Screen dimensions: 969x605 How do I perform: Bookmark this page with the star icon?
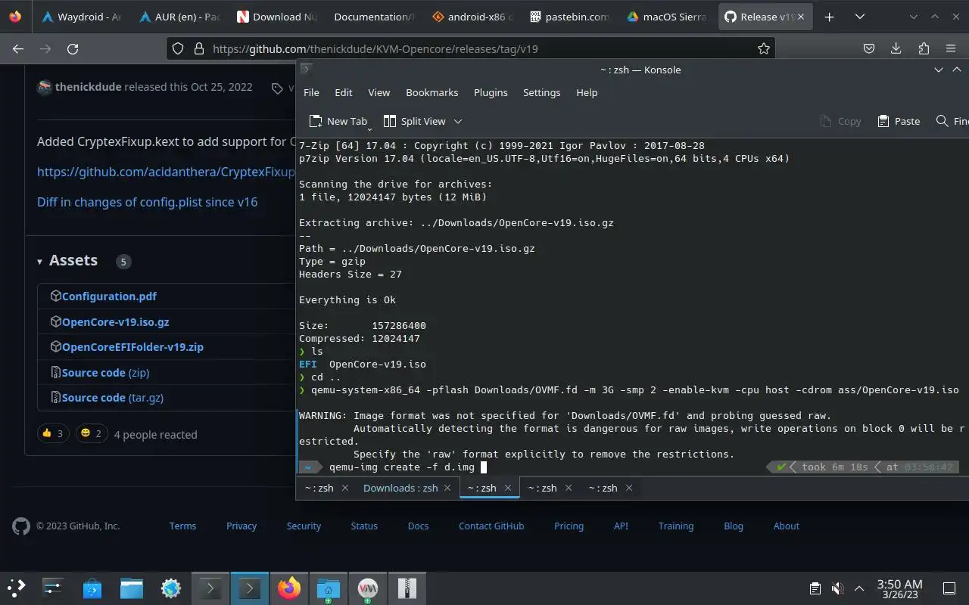coord(764,48)
